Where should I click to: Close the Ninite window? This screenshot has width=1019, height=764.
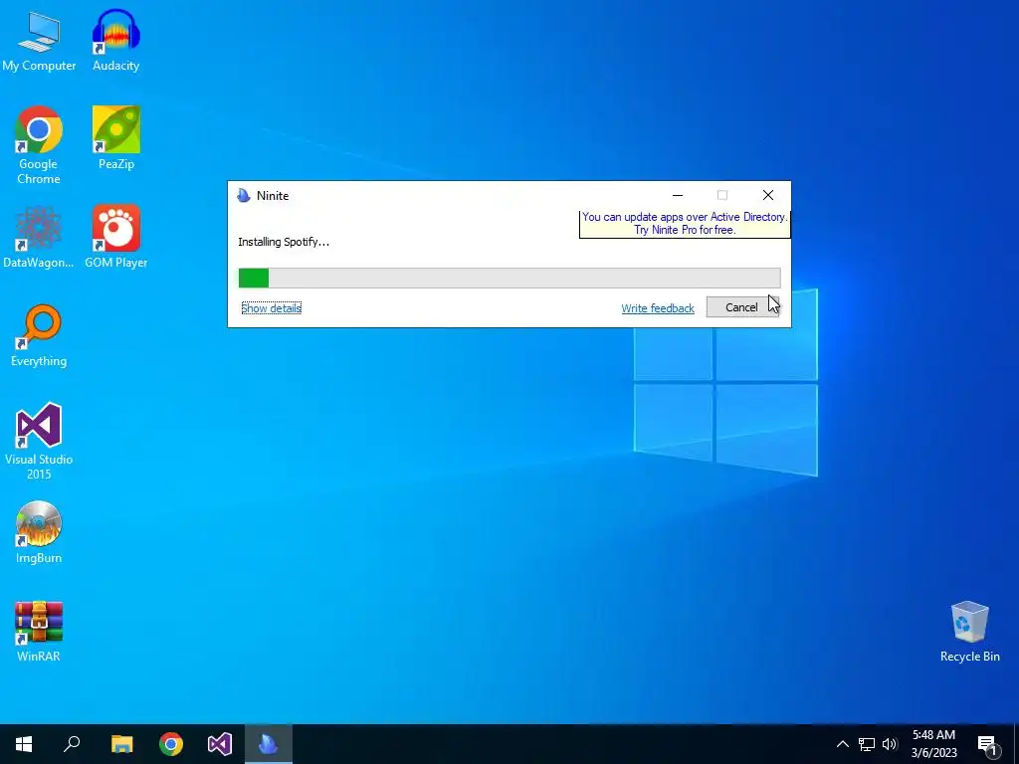[x=768, y=195]
